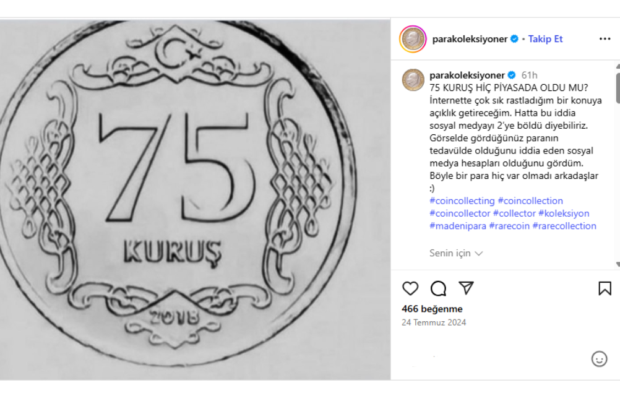Save the post with the bookmark icon
Screen dimensions: 620x401
[x=605, y=288]
